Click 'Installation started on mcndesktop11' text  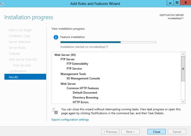(x=84, y=47)
